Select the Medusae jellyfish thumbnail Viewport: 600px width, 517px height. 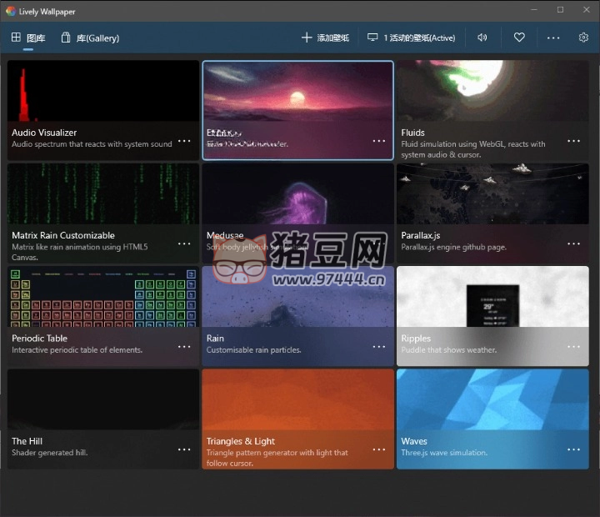click(298, 193)
